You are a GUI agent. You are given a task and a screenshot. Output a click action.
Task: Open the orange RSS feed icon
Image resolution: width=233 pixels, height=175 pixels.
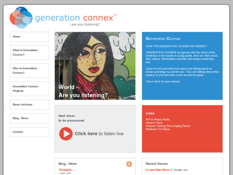pos(129,164)
